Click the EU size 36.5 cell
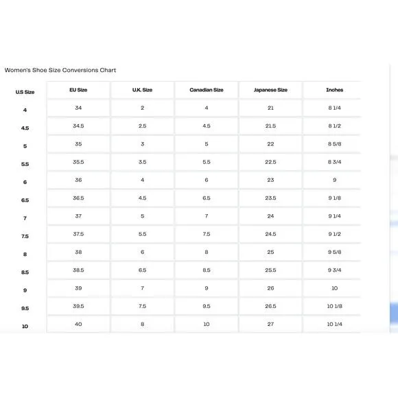 coord(78,198)
